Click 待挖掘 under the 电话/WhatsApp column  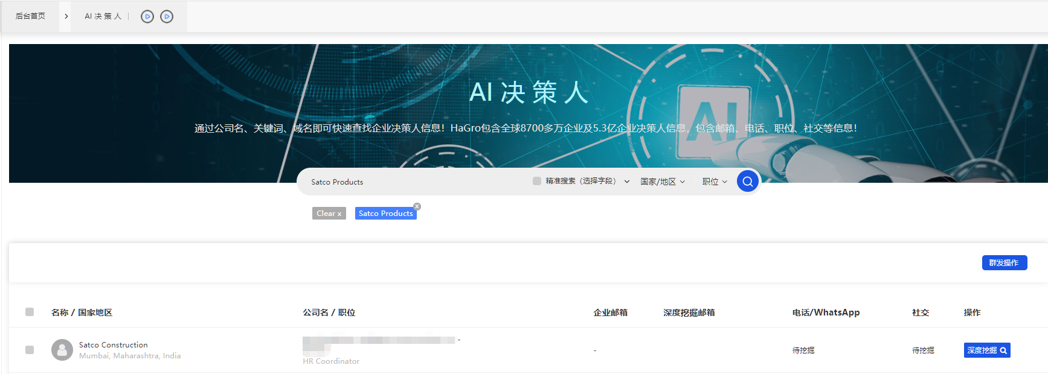[x=803, y=350]
